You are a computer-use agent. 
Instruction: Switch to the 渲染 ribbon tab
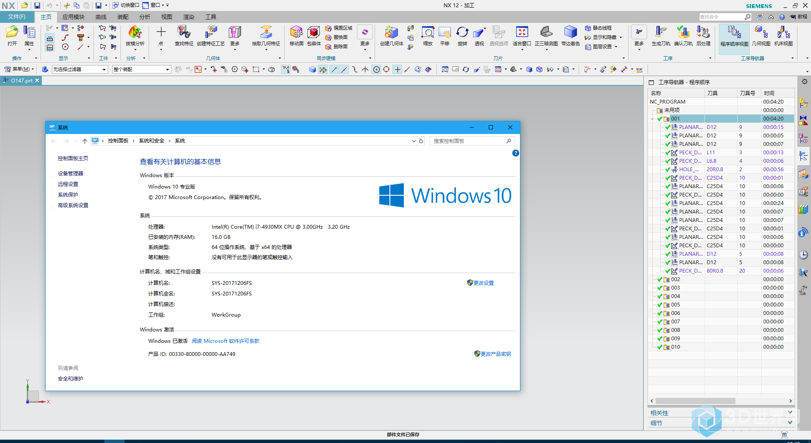(189, 17)
